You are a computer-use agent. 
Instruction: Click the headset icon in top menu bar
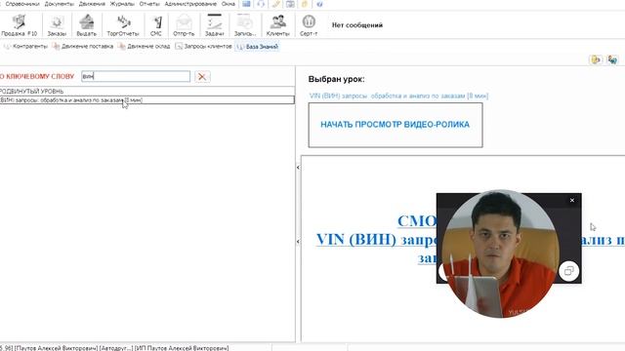(x=261, y=4)
